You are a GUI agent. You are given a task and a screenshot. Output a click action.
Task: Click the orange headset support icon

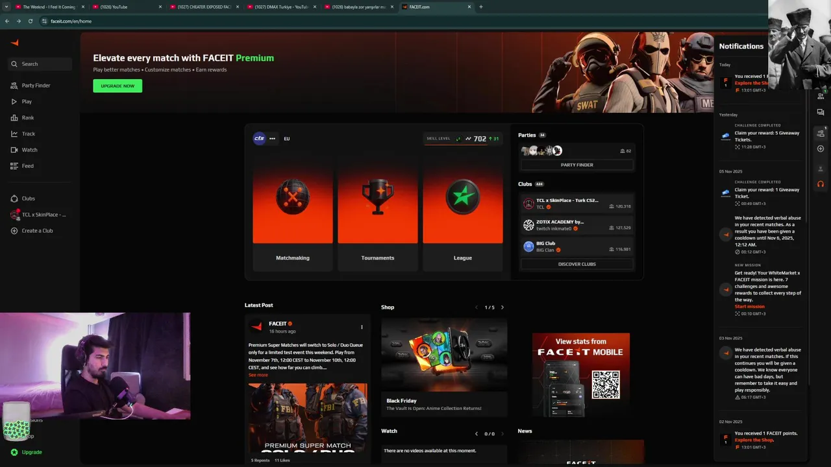pos(821,184)
